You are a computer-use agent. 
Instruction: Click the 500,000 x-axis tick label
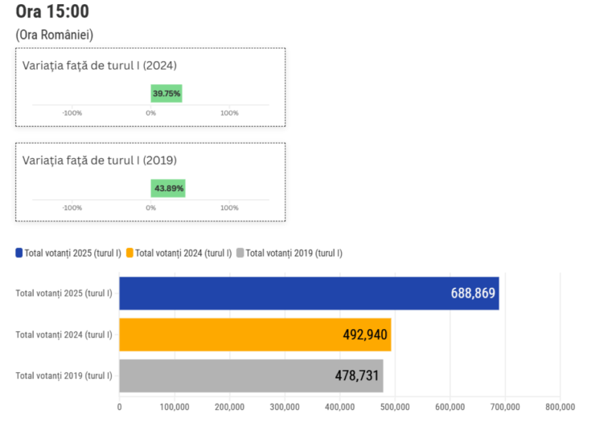click(x=395, y=407)
